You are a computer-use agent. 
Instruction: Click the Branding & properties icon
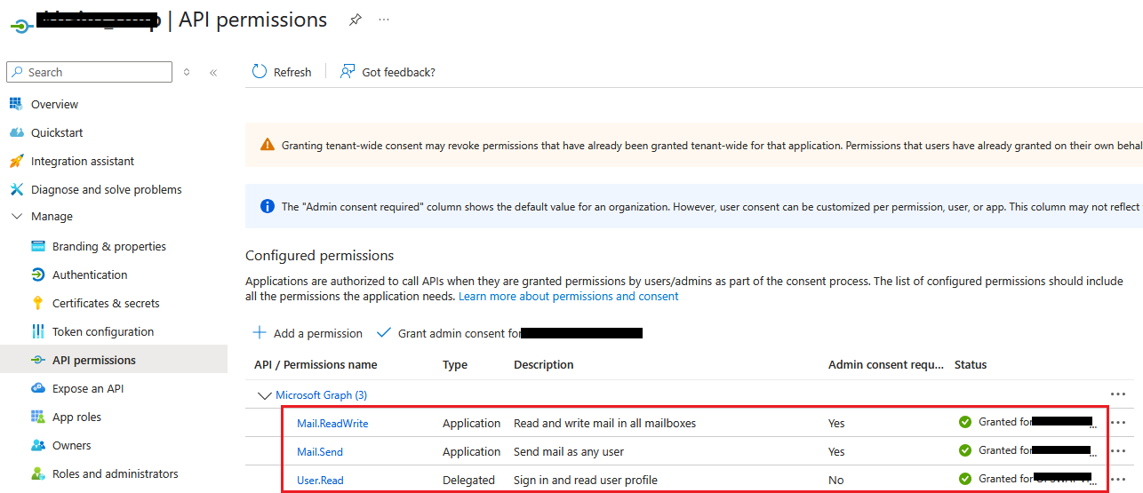37,246
